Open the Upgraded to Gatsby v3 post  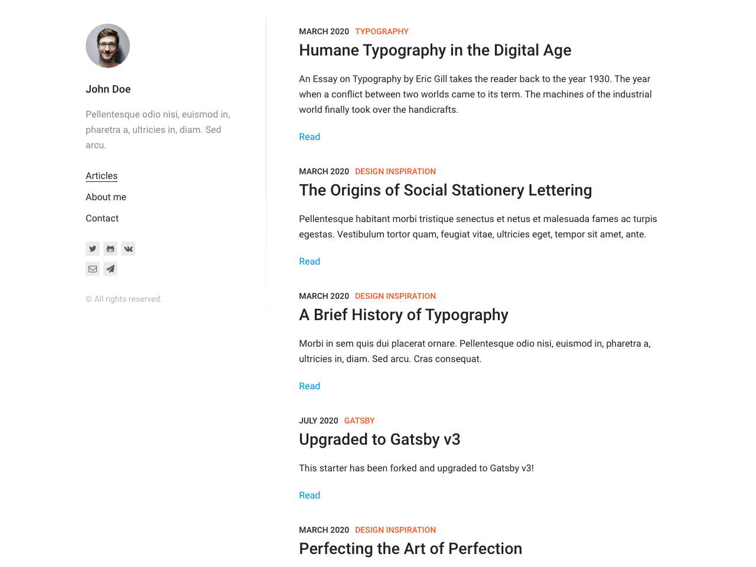(x=379, y=439)
